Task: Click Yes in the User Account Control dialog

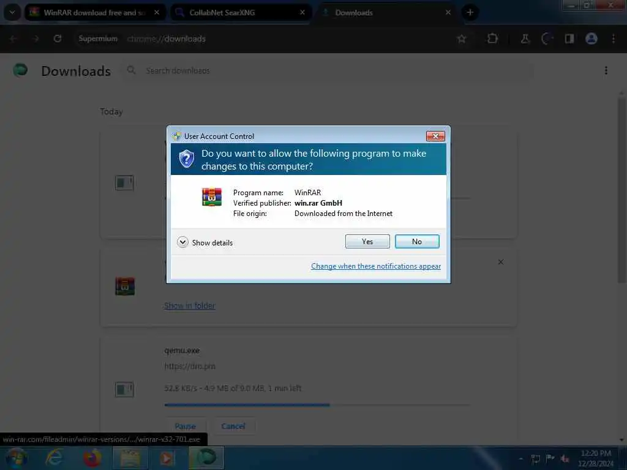Action: click(x=367, y=241)
